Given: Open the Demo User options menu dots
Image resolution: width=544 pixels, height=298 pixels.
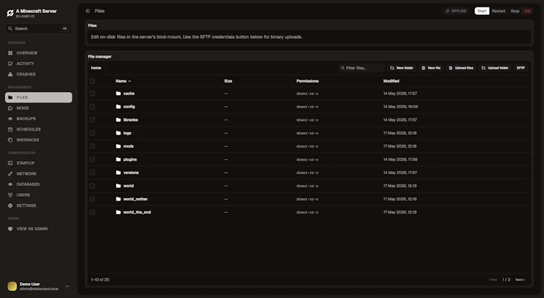Looking at the screenshot, I should [x=67, y=286].
